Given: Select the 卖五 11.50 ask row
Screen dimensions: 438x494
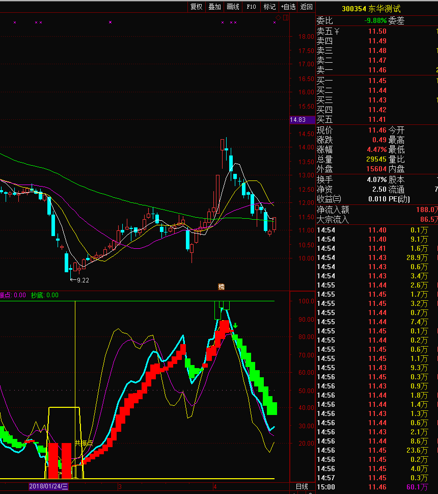Looking at the screenshot, I should [x=377, y=31].
